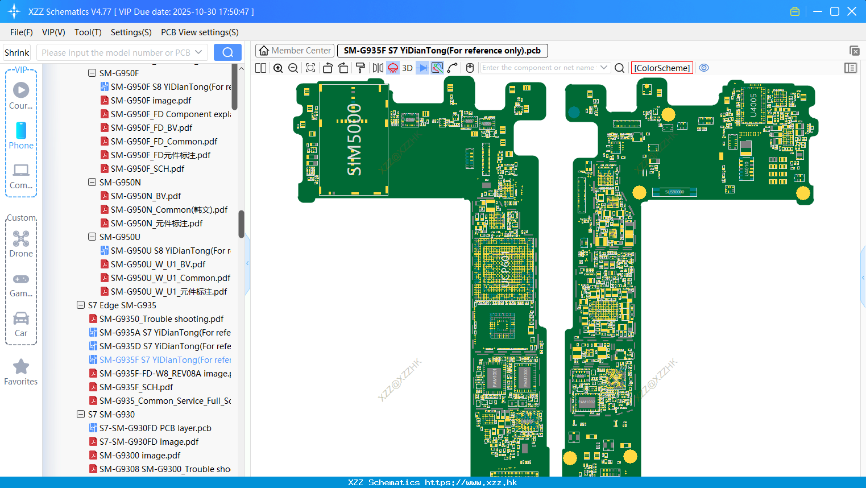866x488 pixels.
Task: Open PCB View settings(S) menu
Action: click(200, 32)
